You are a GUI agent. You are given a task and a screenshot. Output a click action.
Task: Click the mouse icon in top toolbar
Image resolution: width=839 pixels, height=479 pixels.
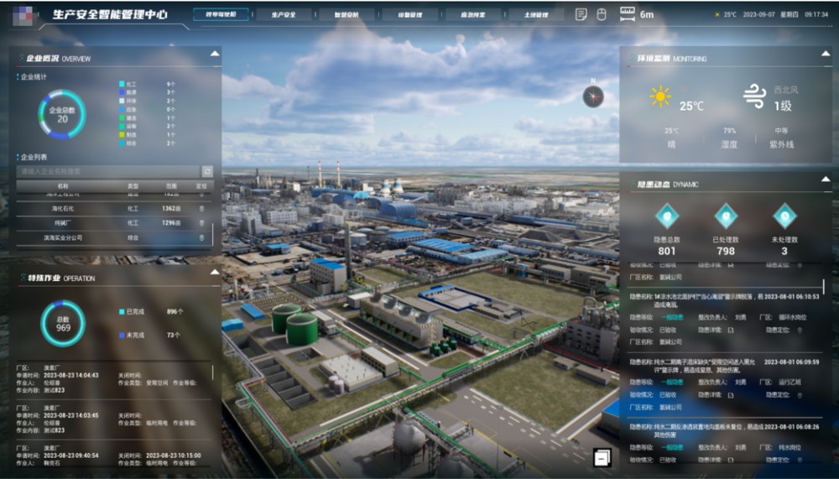(x=601, y=14)
